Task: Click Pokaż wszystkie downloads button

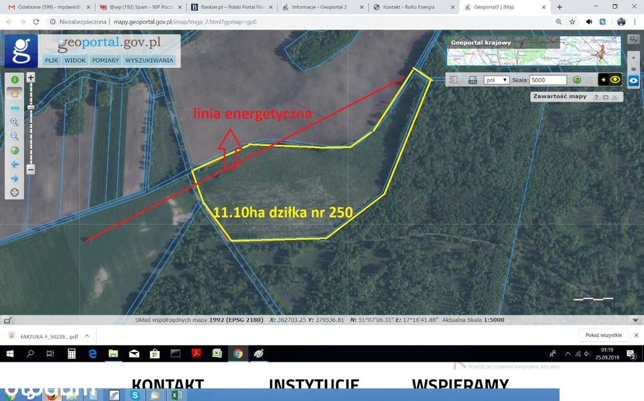Action: 603,335
